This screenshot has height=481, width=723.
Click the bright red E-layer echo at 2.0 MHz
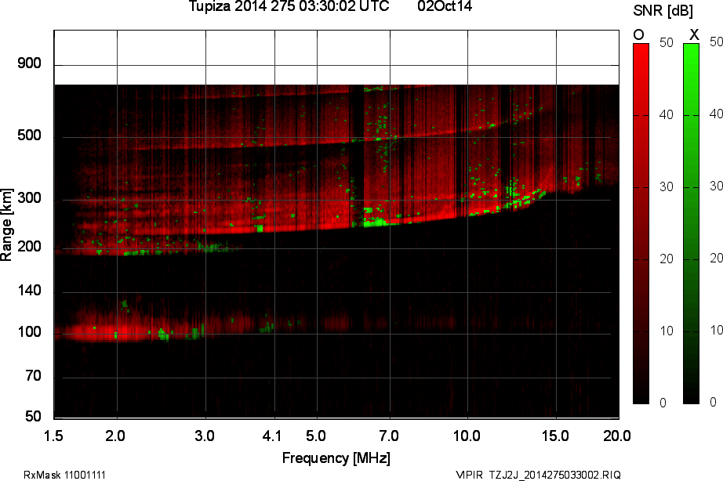(116, 331)
